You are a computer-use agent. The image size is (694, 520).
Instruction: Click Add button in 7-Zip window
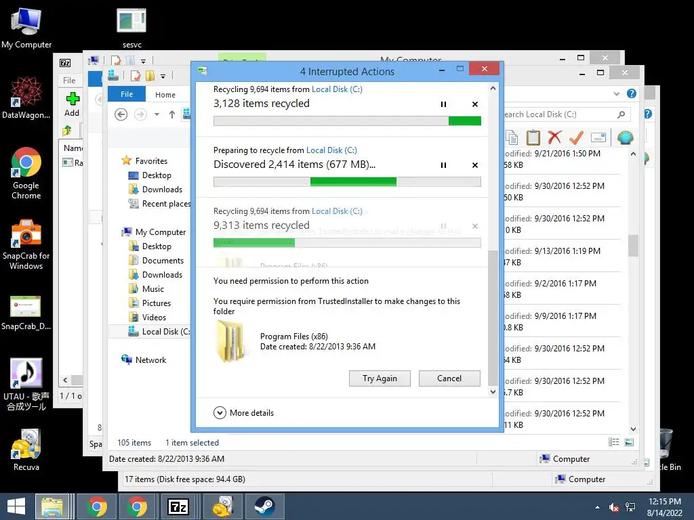[x=72, y=105]
